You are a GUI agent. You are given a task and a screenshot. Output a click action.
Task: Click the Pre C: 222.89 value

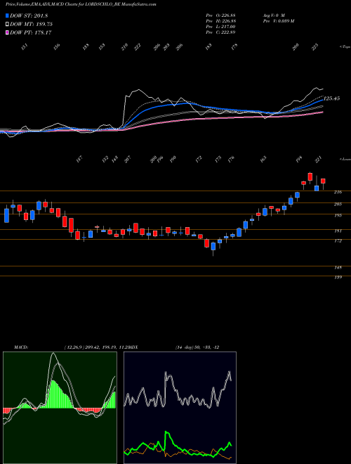(220, 32)
